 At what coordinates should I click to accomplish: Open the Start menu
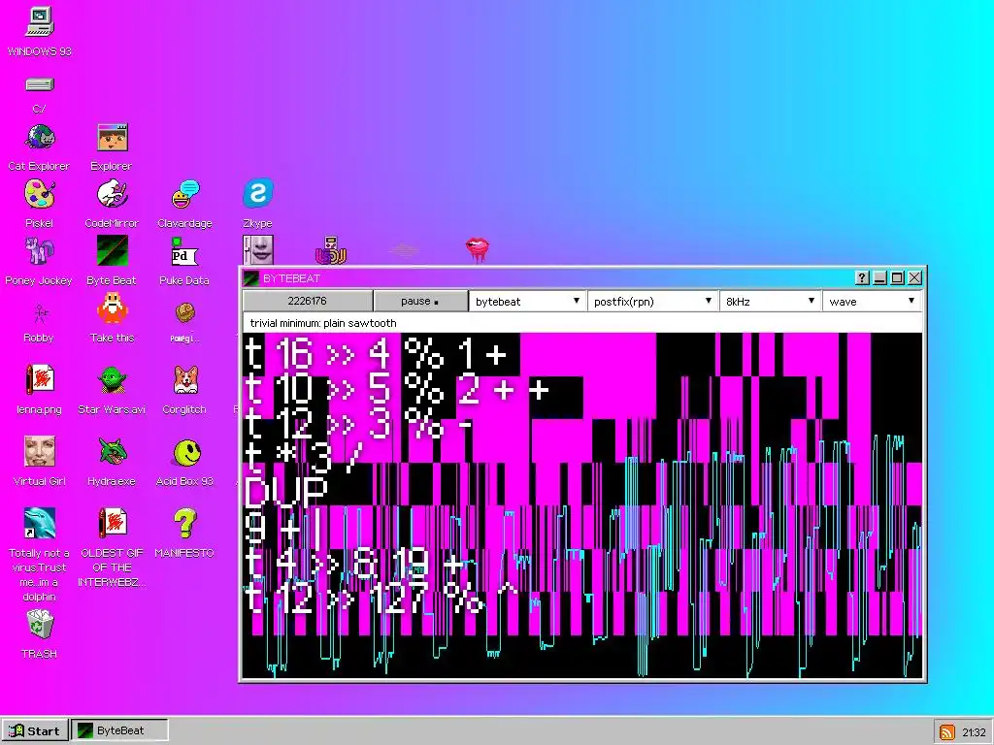click(x=35, y=730)
